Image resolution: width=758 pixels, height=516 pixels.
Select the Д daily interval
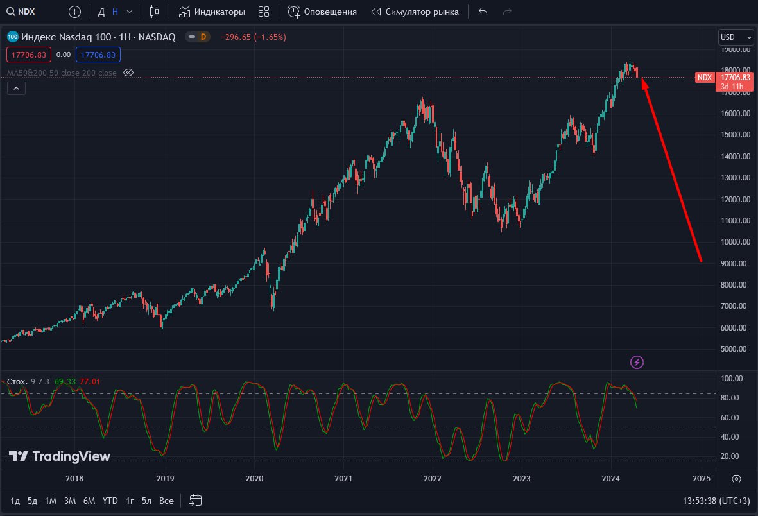[x=101, y=12]
